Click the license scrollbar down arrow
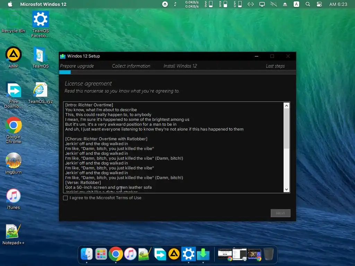355x266 pixels. click(x=287, y=189)
